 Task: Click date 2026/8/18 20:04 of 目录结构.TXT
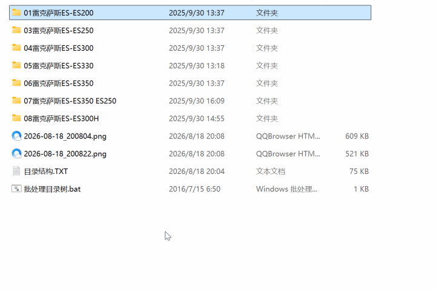coord(197,172)
